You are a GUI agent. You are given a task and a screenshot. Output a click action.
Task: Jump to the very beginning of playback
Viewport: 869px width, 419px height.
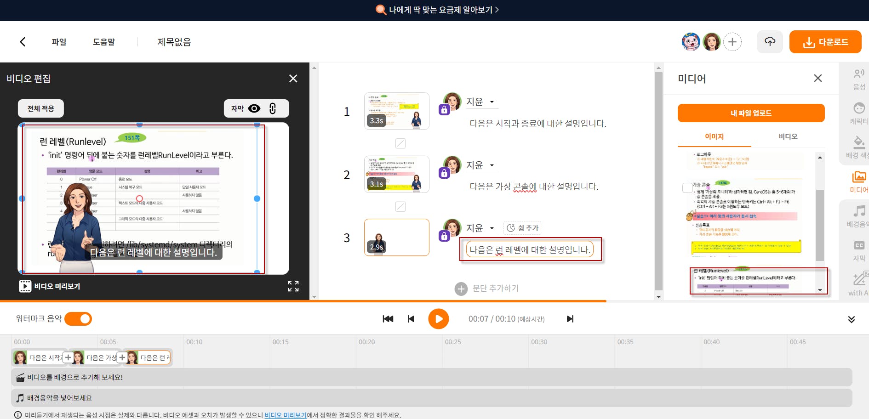388,319
